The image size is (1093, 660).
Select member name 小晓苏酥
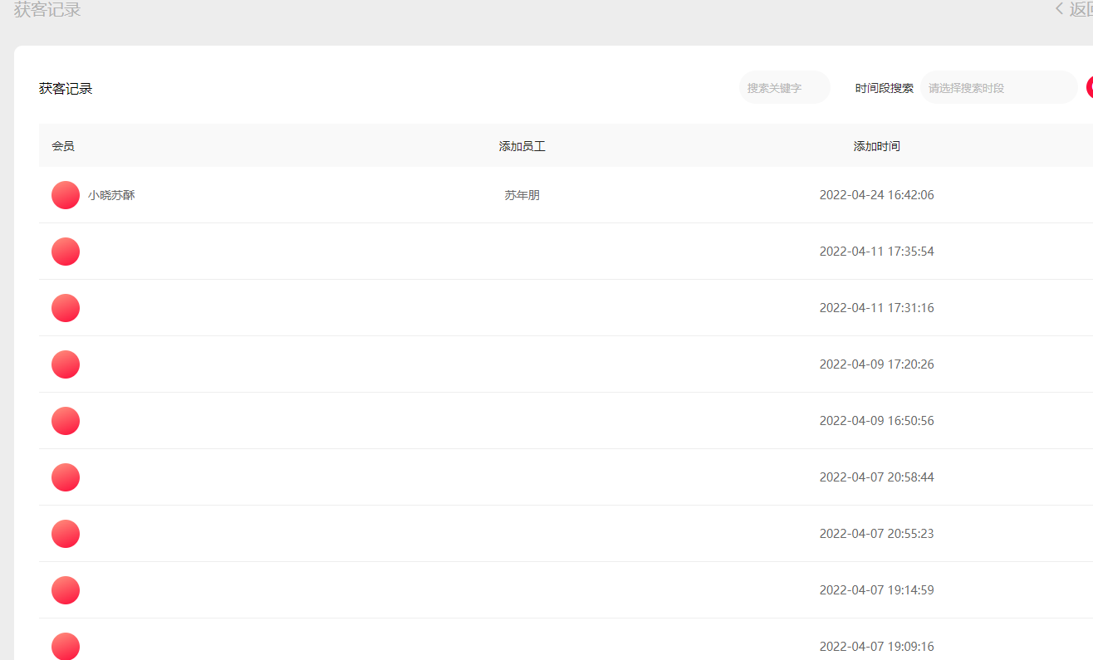click(x=111, y=195)
